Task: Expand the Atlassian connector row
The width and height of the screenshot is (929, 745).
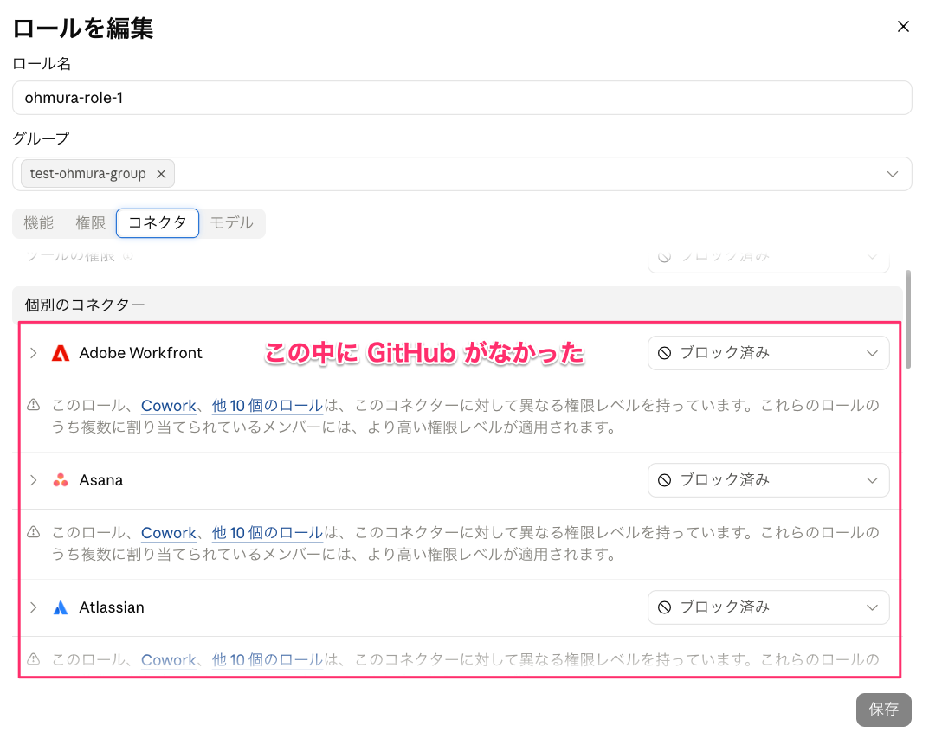Action: tap(34, 607)
